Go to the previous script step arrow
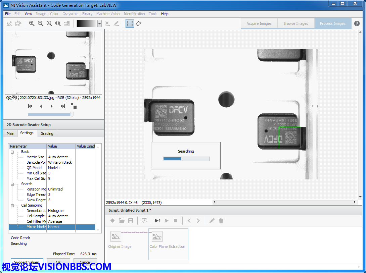This screenshot has height=273, width=366. click(x=189, y=221)
